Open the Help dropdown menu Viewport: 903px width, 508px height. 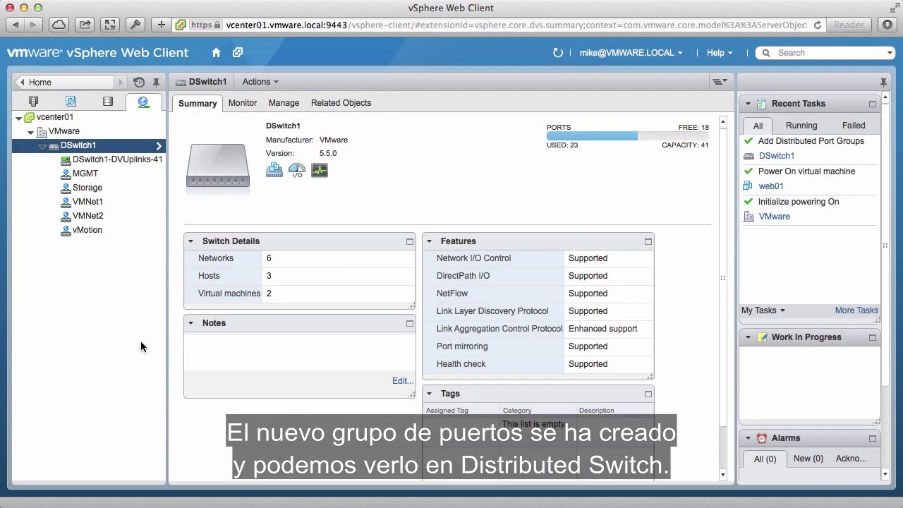click(x=720, y=53)
